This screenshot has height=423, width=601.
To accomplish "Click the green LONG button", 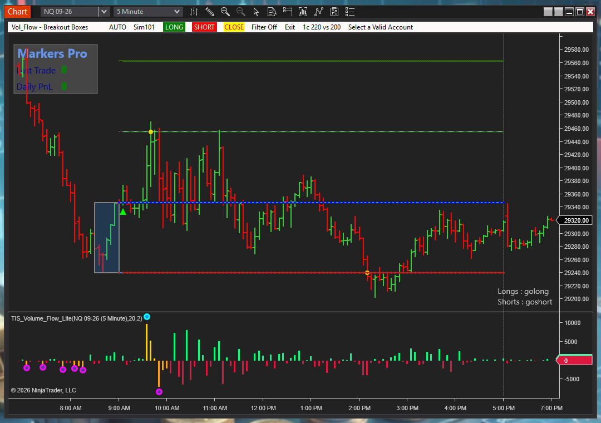I will tap(174, 27).
